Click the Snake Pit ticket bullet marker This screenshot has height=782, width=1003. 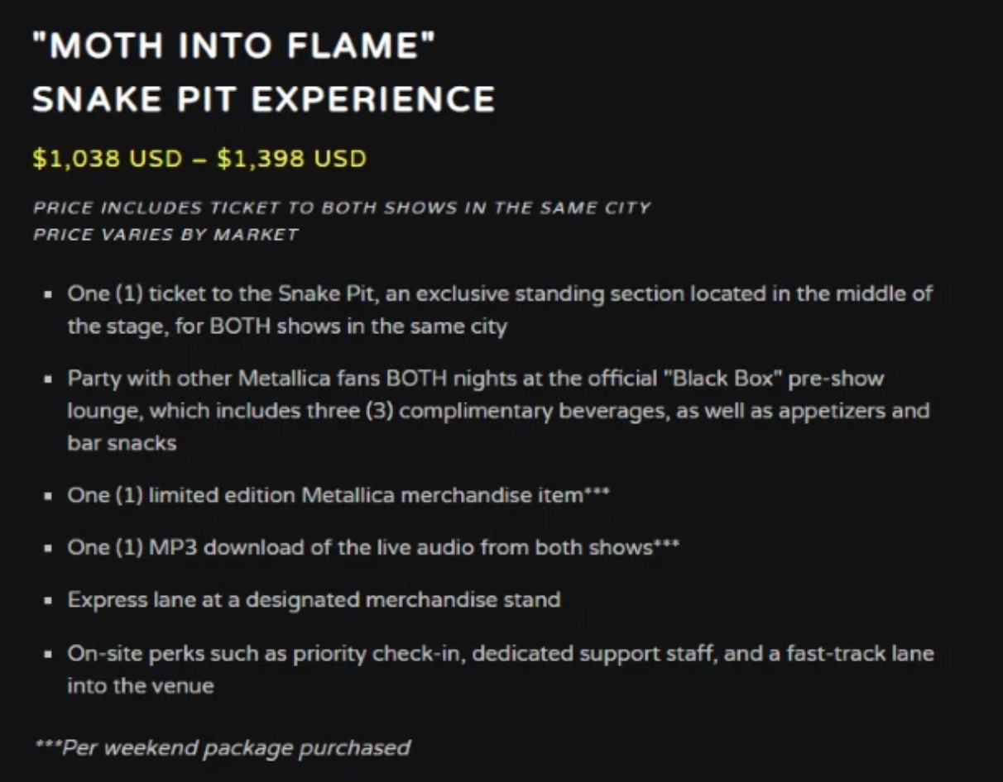click(49, 294)
